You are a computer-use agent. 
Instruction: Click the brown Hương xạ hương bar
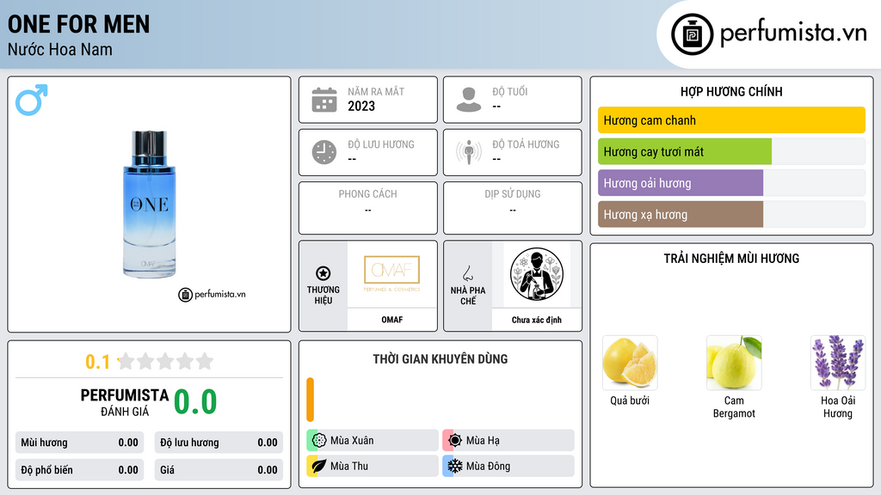pyautogui.click(x=681, y=214)
